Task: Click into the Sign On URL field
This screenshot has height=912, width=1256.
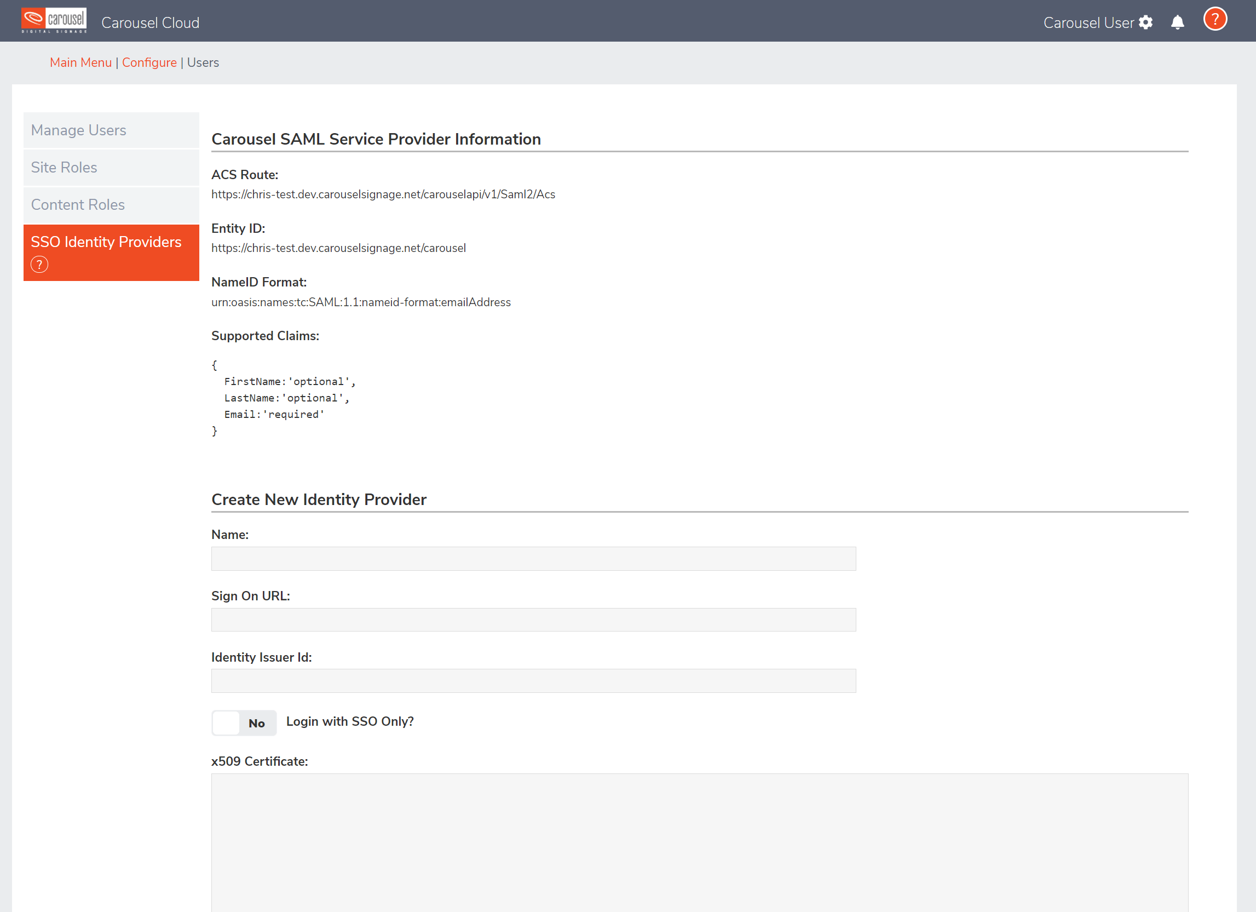Action: pyautogui.click(x=533, y=620)
